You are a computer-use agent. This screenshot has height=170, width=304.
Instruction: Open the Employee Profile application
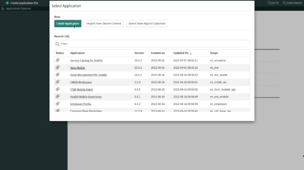pyautogui.click(x=81, y=104)
